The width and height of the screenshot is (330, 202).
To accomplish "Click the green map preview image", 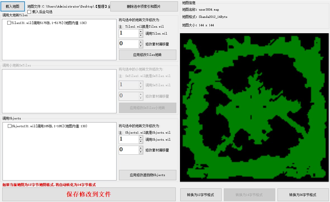I will (x=254, y=107).
